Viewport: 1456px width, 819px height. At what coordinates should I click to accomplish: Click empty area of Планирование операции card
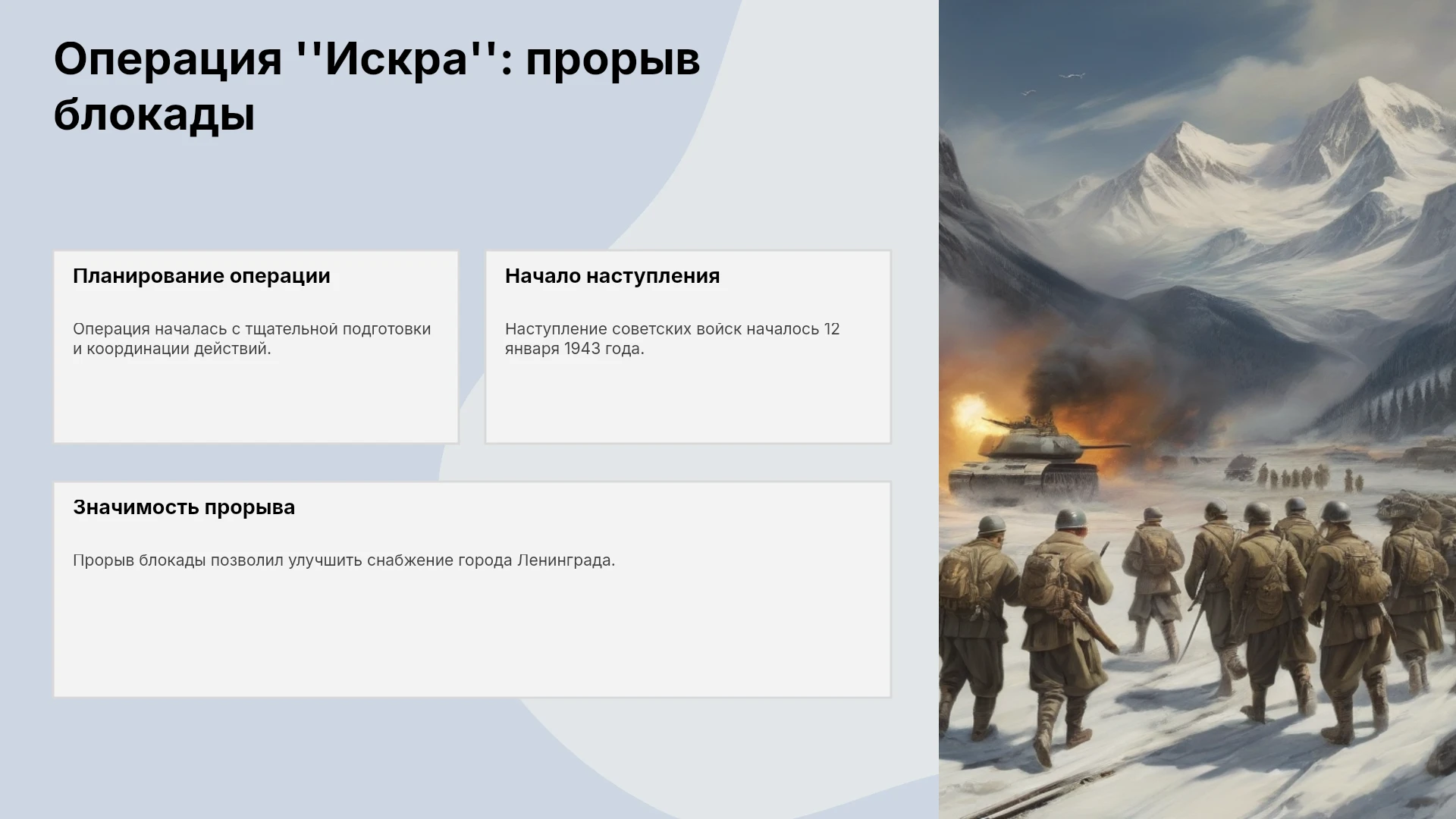point(256,402)
